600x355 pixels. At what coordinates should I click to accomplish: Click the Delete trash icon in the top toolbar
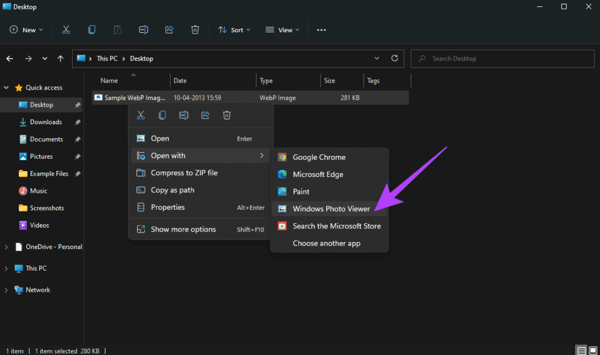point(195,30)
